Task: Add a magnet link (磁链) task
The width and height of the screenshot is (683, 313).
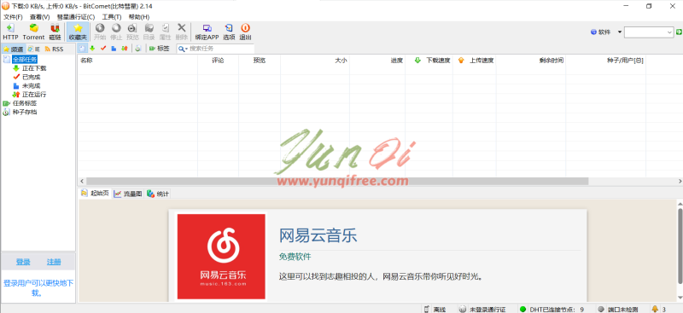Action: click(x=55, y=32)
